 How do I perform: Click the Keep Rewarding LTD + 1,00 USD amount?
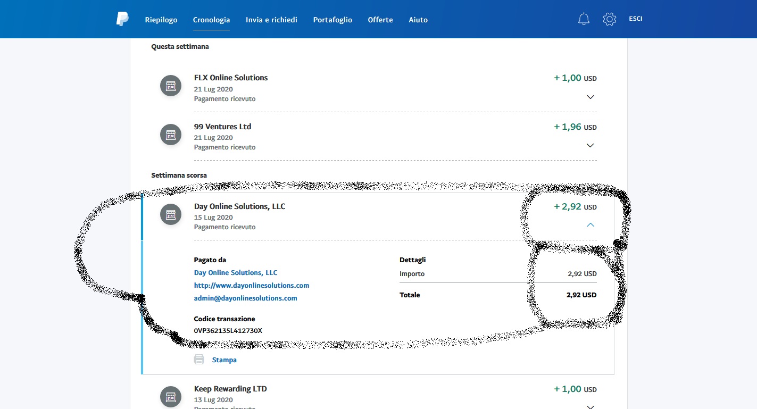point(575,389)
